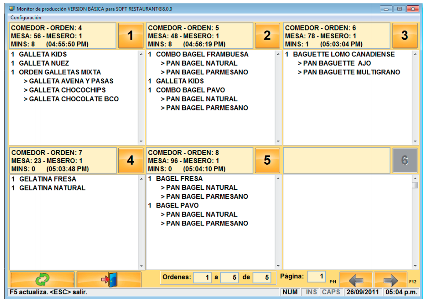Click the order 7 header panel
The image size is (429, 304).
point(62,160)
